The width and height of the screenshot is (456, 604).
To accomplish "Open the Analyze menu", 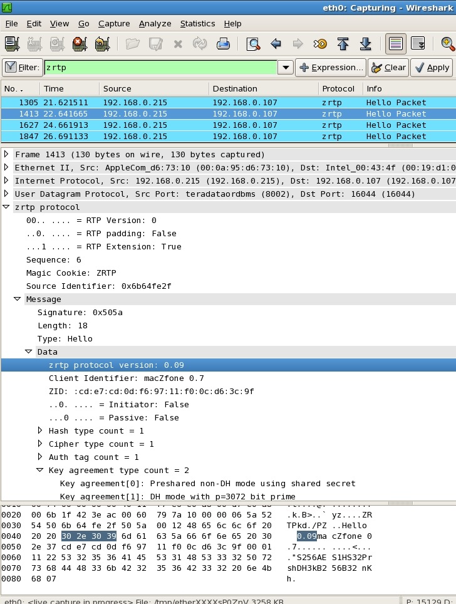I will pos(155,24).
